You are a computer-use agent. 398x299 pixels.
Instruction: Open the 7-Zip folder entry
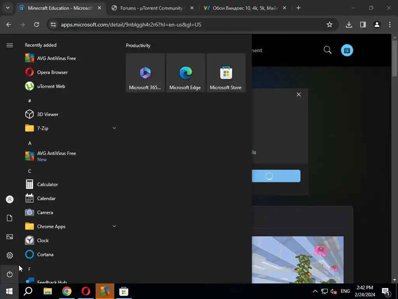point(71,128)
